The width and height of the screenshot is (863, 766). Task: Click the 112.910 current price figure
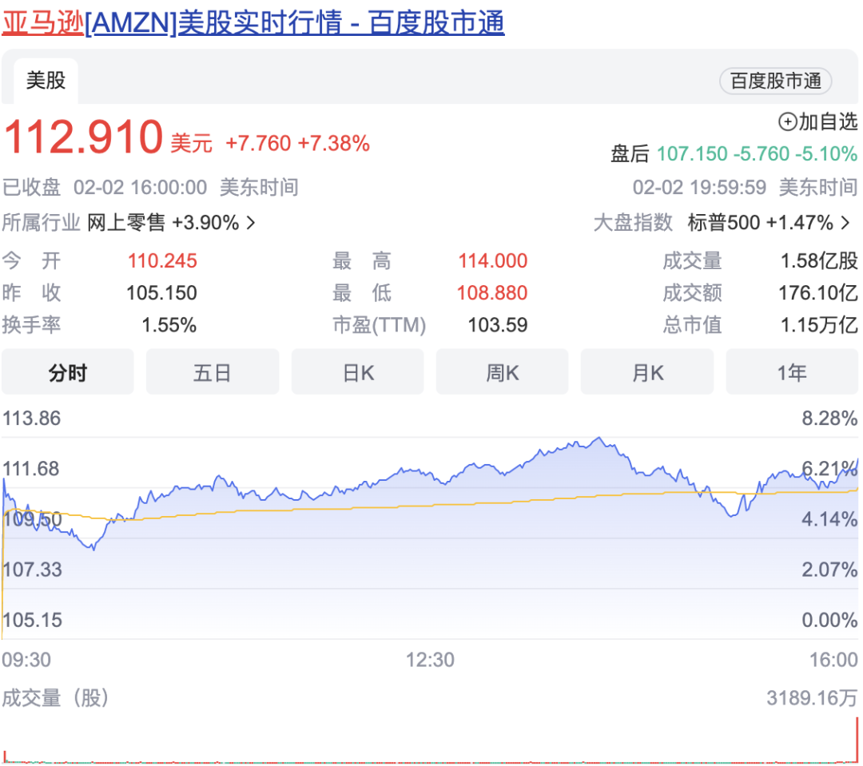[84, 137]
